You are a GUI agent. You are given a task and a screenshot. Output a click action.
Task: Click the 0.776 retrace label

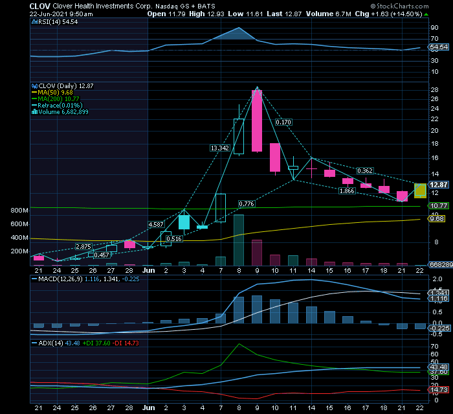247,204
